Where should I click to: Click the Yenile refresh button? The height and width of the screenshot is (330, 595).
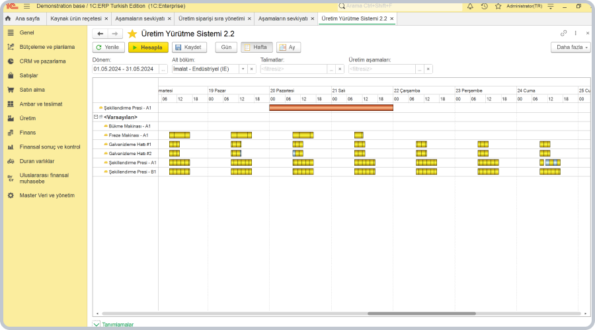[x=108, y=48]
